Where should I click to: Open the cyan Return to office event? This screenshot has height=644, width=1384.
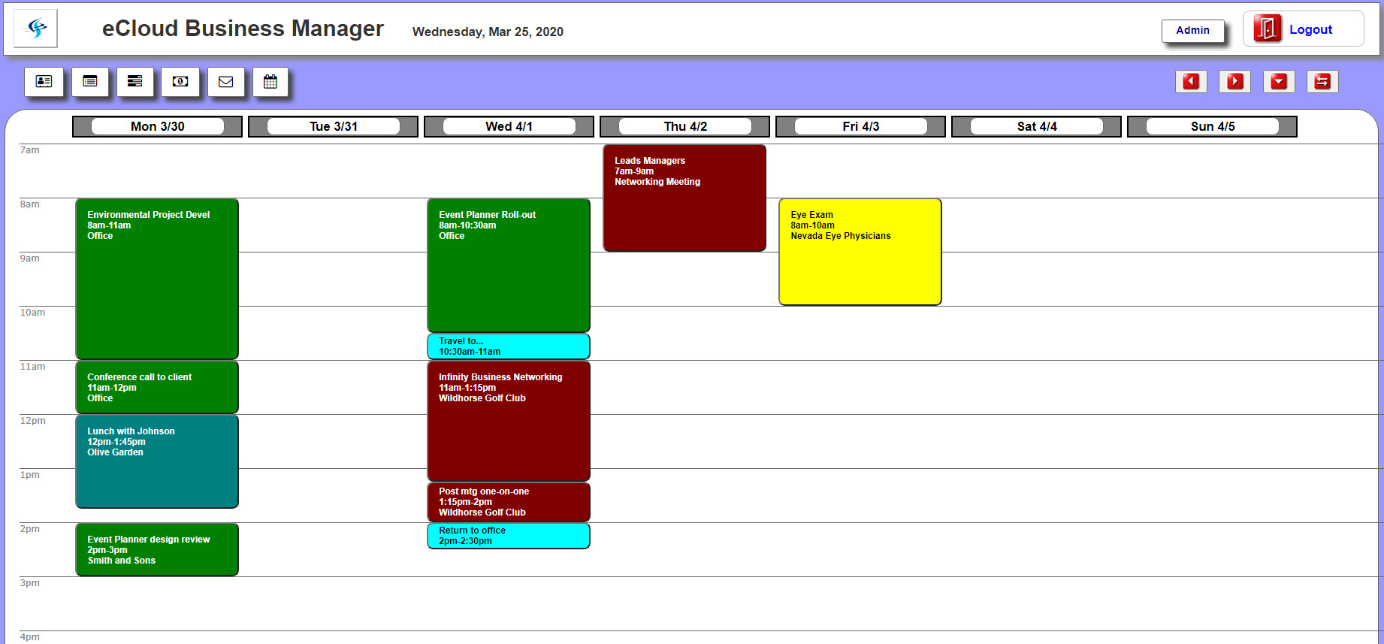pyautogui.click(x=508, y=536)
